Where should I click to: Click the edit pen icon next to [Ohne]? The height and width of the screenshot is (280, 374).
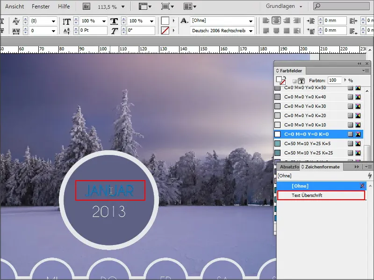tap(363, 186)
